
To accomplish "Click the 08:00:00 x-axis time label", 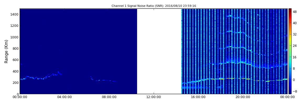I will (109, 97).
